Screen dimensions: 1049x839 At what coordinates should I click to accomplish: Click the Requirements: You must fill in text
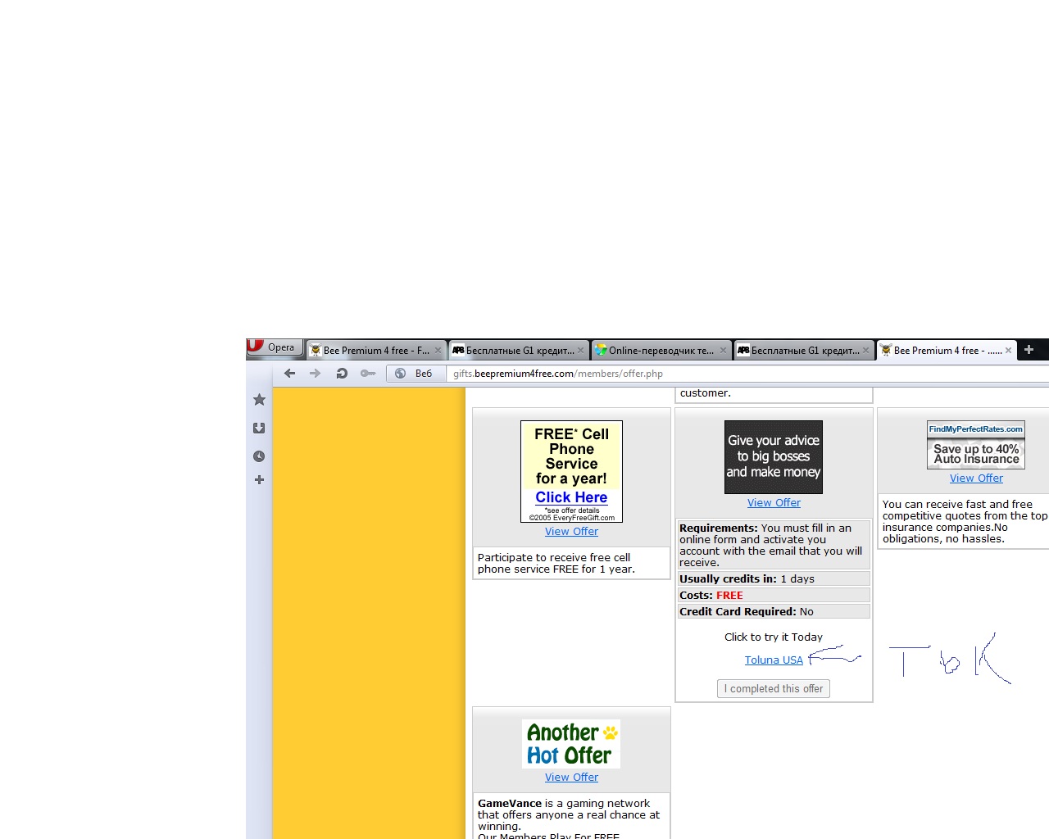(x=771, y=546)
